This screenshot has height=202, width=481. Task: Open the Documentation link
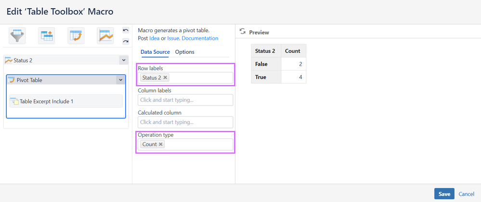(200, 38)
